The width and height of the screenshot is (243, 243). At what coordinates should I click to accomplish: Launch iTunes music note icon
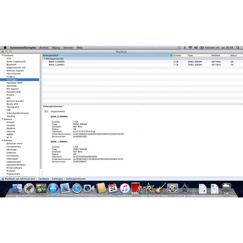click(125, 188)
